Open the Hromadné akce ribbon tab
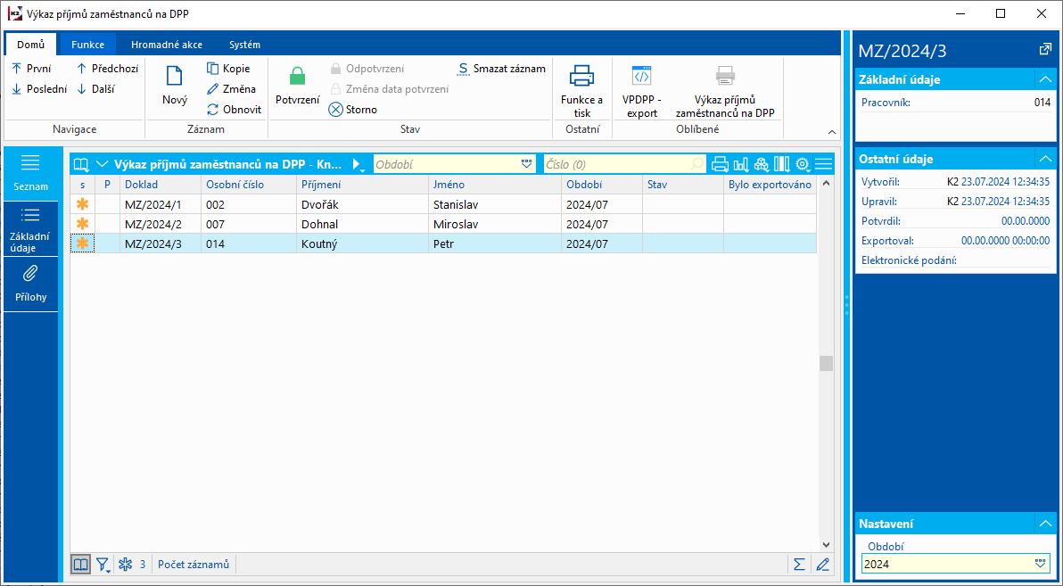This screenshot has height=586, width=1063. (x=166, y=45)
